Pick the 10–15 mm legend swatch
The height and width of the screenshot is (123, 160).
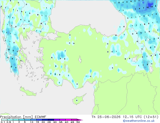[33, 120]
